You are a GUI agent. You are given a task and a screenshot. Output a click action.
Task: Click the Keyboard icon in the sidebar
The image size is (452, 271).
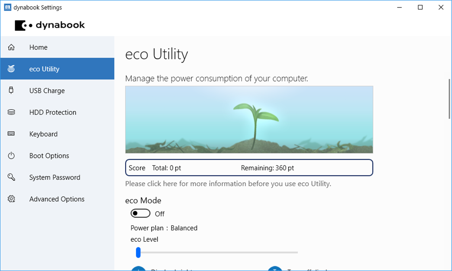(11, 134)
